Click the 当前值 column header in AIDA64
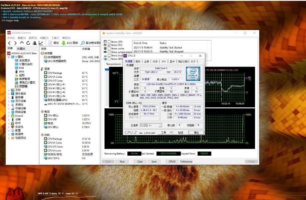This screenshot has width=306, height=200. tap(86, 49)
